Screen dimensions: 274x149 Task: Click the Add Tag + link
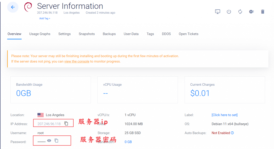[45, 18]
